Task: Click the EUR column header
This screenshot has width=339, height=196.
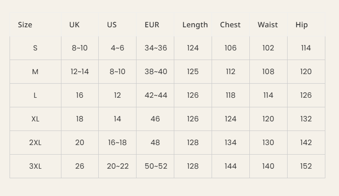Action: pos(152,25)
